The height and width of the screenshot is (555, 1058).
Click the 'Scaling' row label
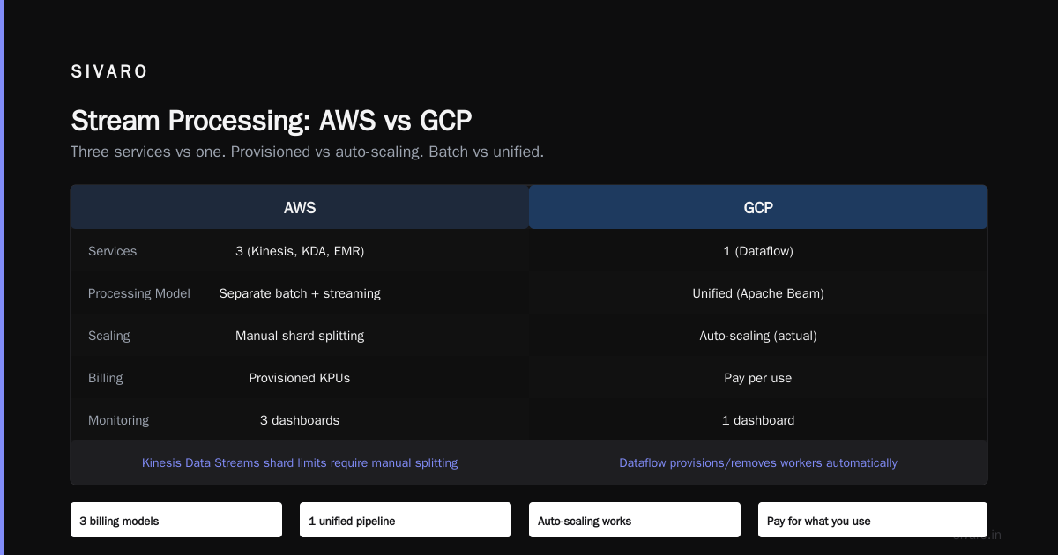(x=108, y=336)
